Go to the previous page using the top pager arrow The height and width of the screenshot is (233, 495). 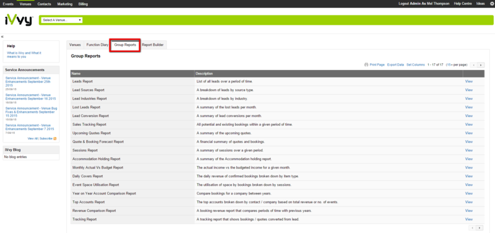tap(474, 65)
